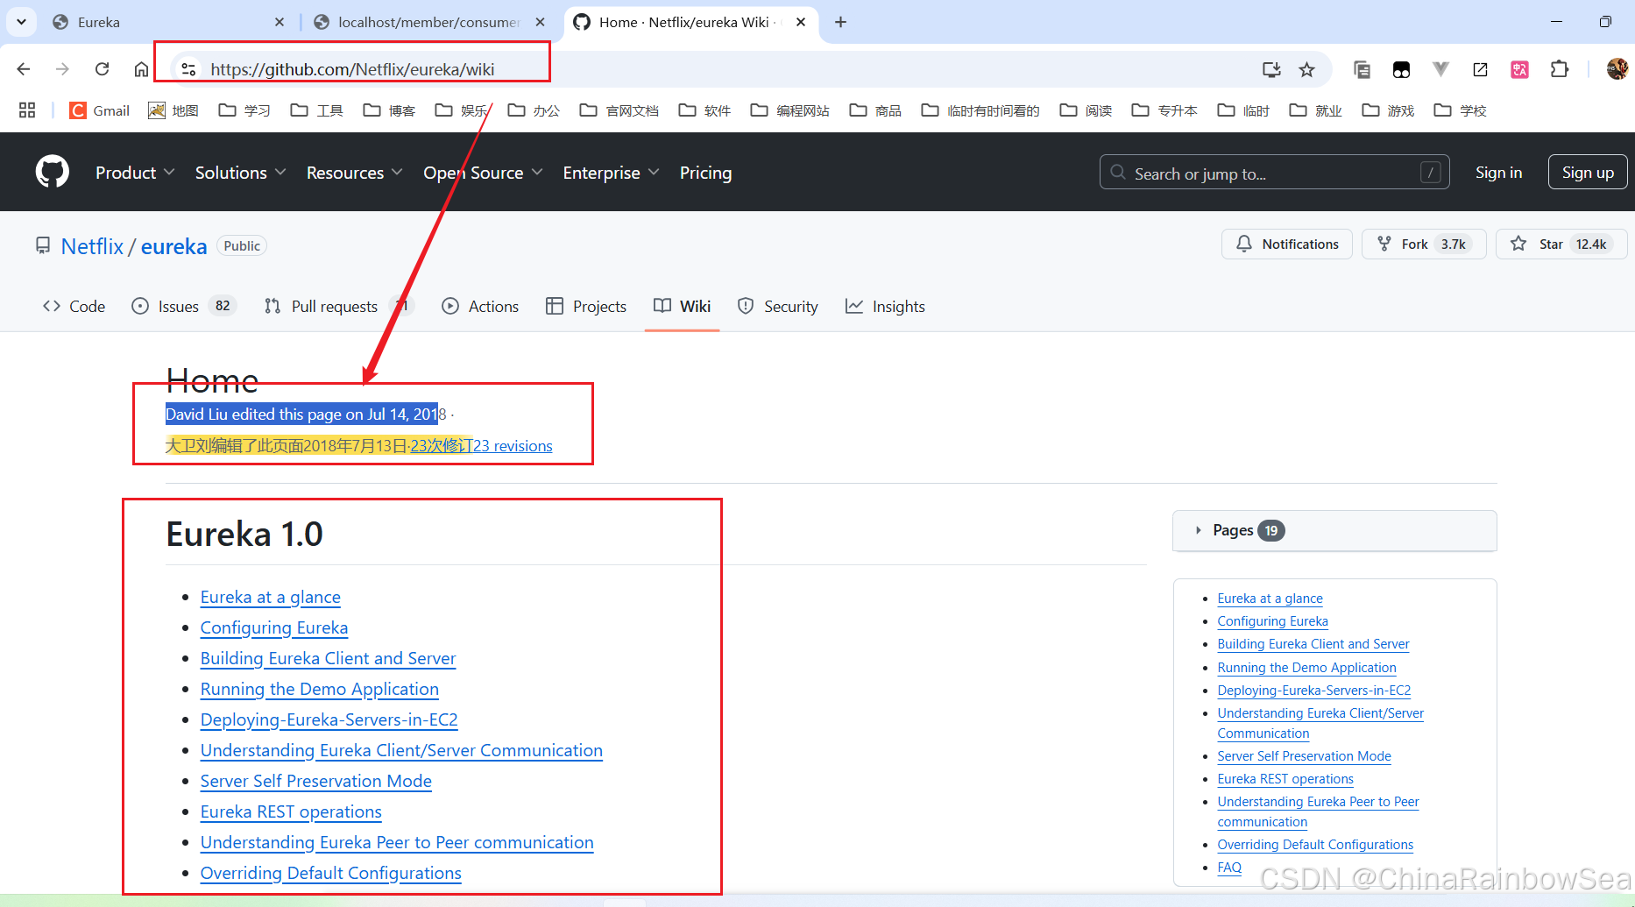Focus the Search or jump to field
The image size is (1635, 907).
1274,173
